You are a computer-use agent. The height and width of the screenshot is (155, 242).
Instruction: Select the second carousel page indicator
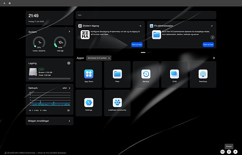tap(149, 53)
